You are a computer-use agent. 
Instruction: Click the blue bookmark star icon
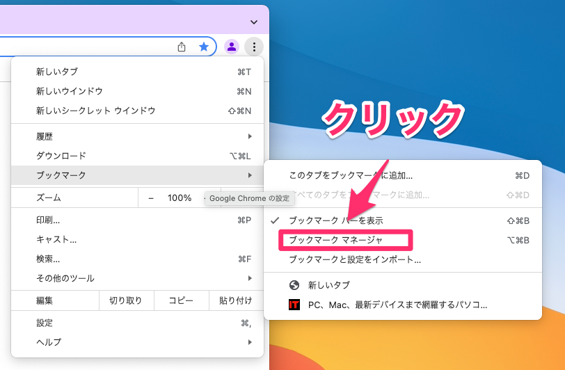204,47
